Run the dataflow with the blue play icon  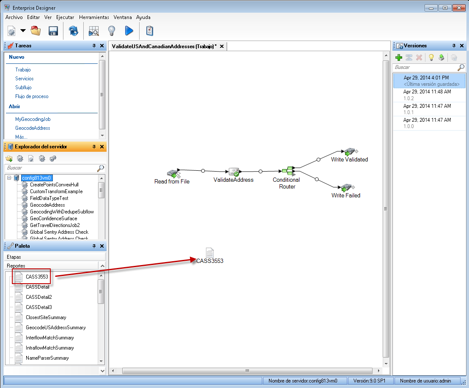pos(129,31)
